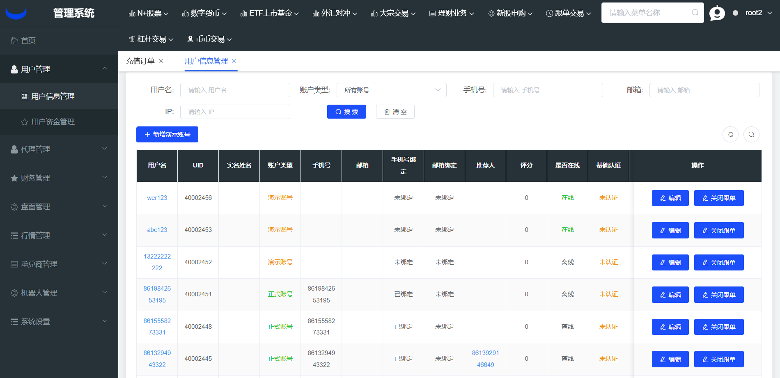Close the 充值订单 tab with its X
Viewport: 780px width, 378px height.
(161, 61)
